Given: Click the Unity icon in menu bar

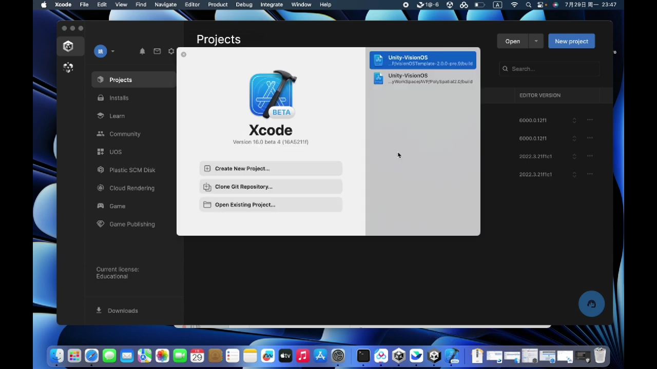Looking at the screenshot, I should coord(450,5).
